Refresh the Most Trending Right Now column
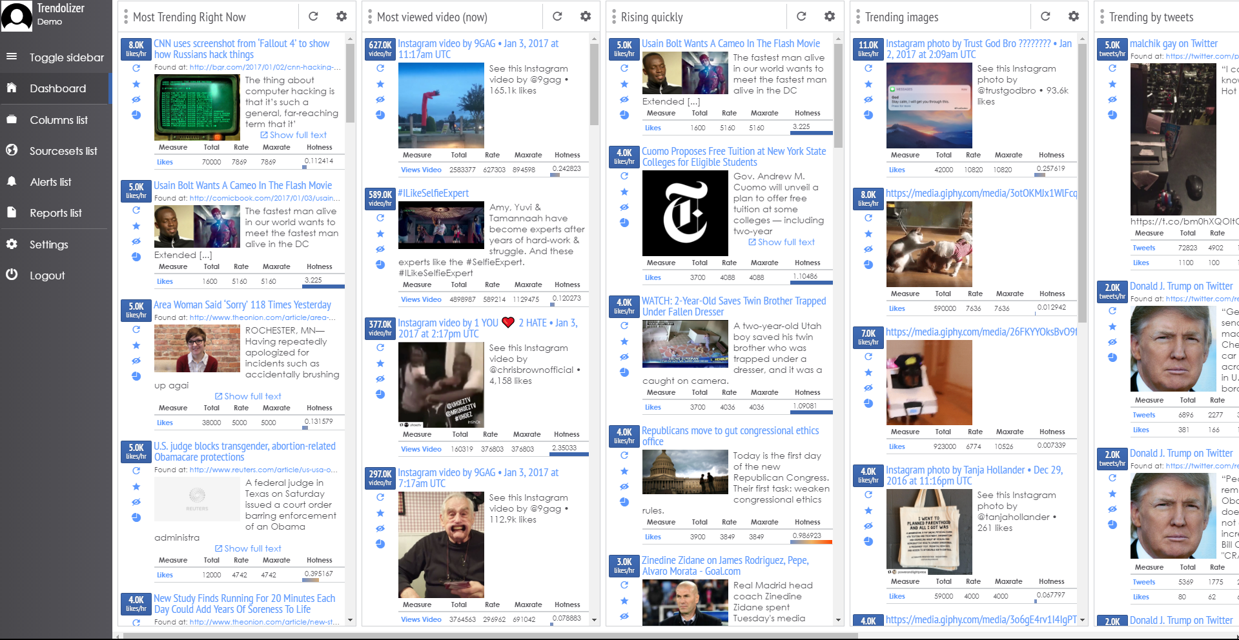This screenshot has height=640, width=1239. tap(313, 16)
